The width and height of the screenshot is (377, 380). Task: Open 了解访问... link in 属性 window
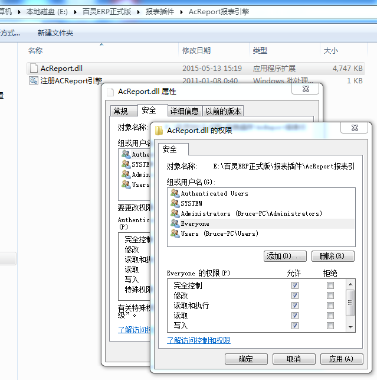click(x=135, y=330)
